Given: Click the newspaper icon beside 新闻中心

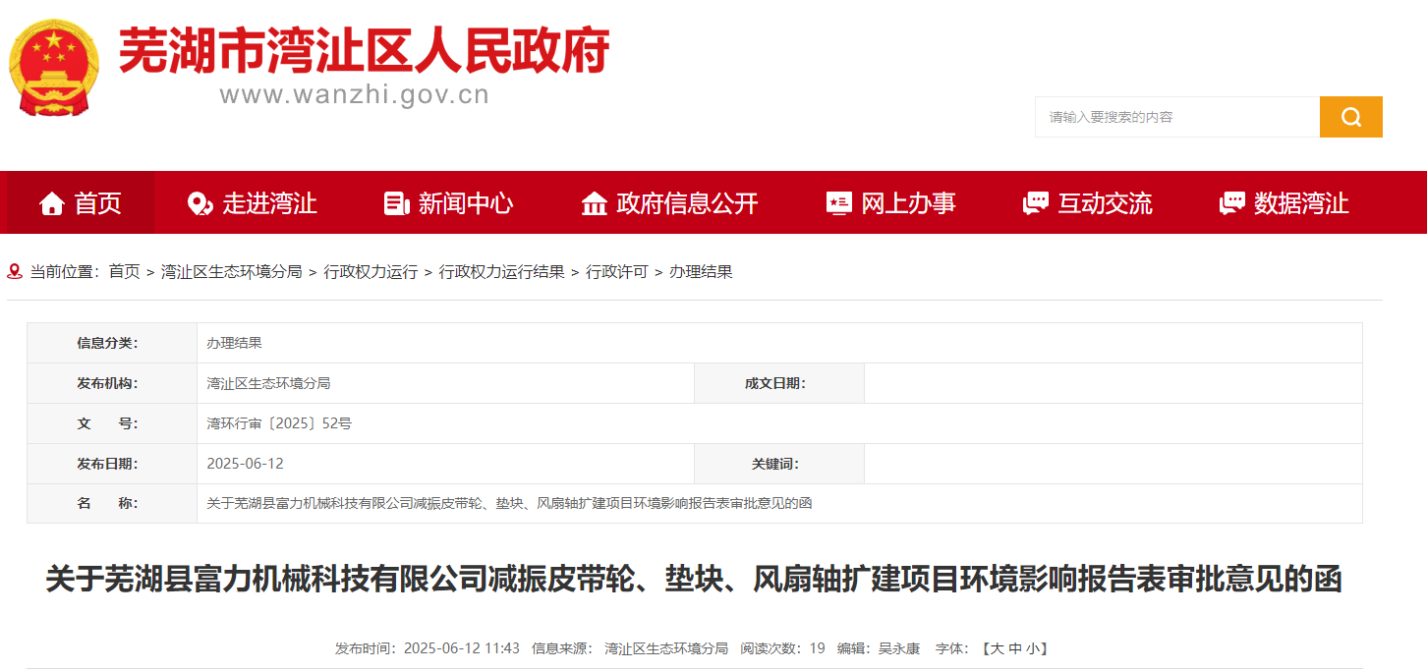Looking at the screenshot, I should 396,203.
